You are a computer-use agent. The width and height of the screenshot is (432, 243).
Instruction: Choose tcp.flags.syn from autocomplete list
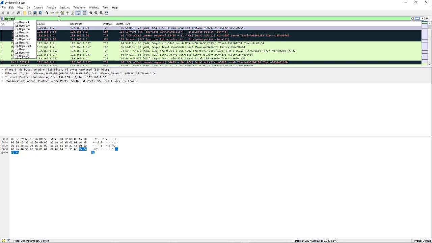pyautogui.click(x=22, y=53)
